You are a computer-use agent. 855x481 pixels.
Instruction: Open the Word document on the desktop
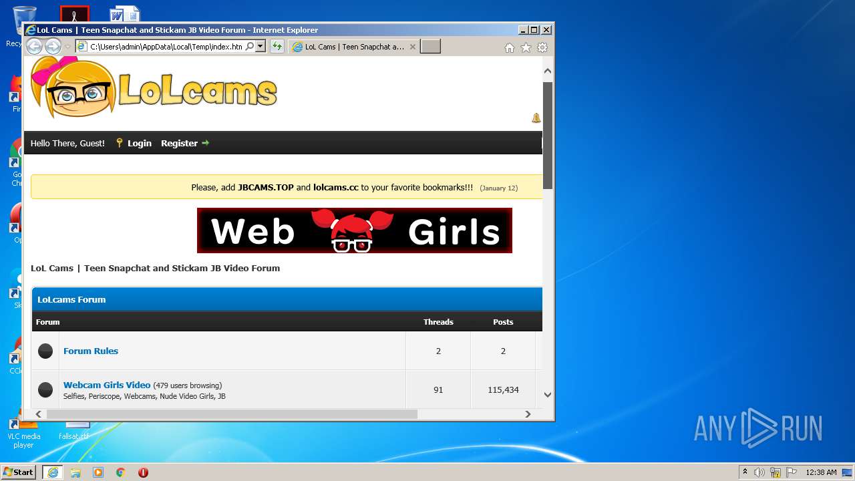(125, 13)
